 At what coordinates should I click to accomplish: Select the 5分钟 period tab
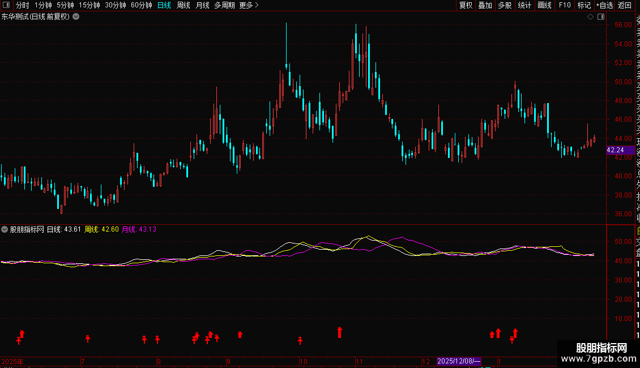[x=65, y=5]
